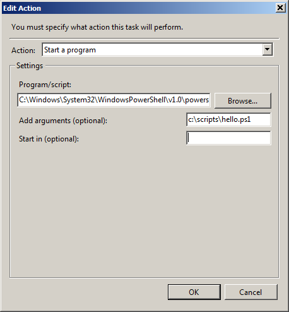Click the 'Program/script:' label
The height and width of the screenshot is (312, 289).
45,85
